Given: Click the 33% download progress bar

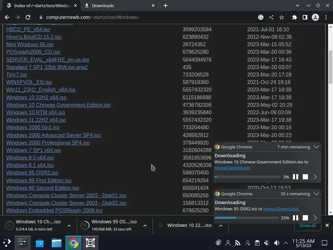Looking at the screenshot, I should [246, 218].
